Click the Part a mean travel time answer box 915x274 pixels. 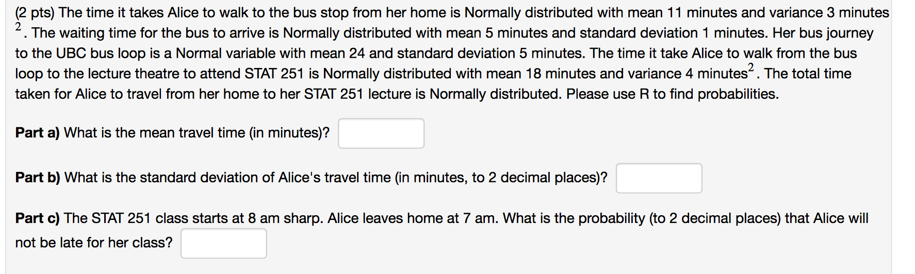381,133
